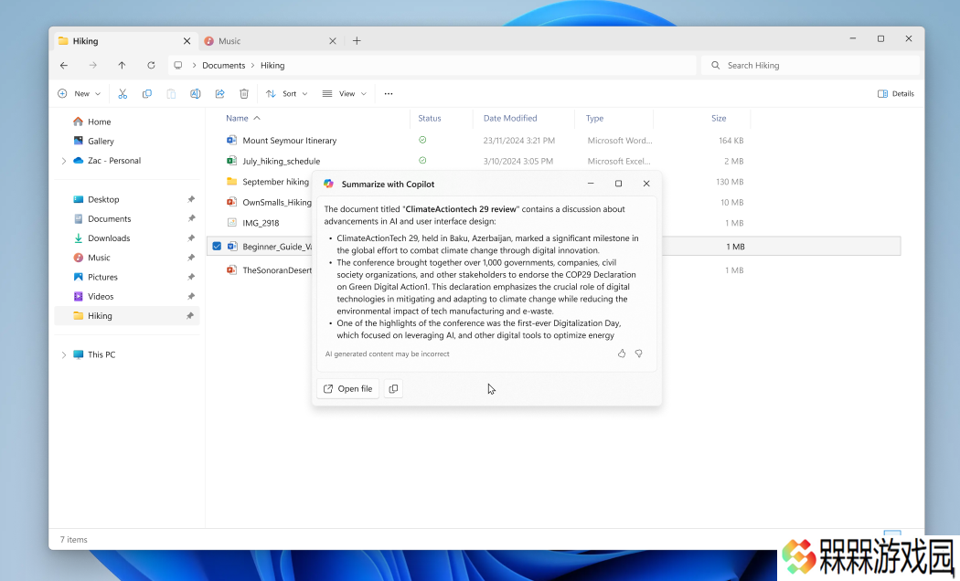Unpin Desktop using its pin icon

[x=191, y=199]
